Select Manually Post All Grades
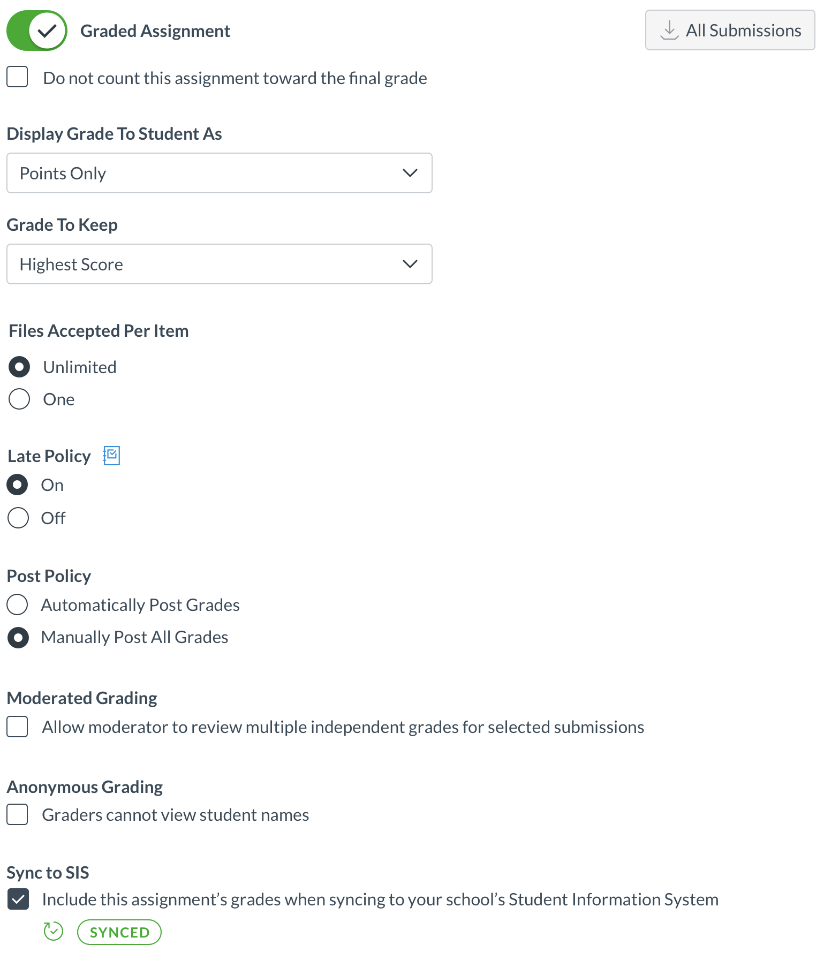Image resolution: width=824 pixels, height=960 pixels. (18, 637)
